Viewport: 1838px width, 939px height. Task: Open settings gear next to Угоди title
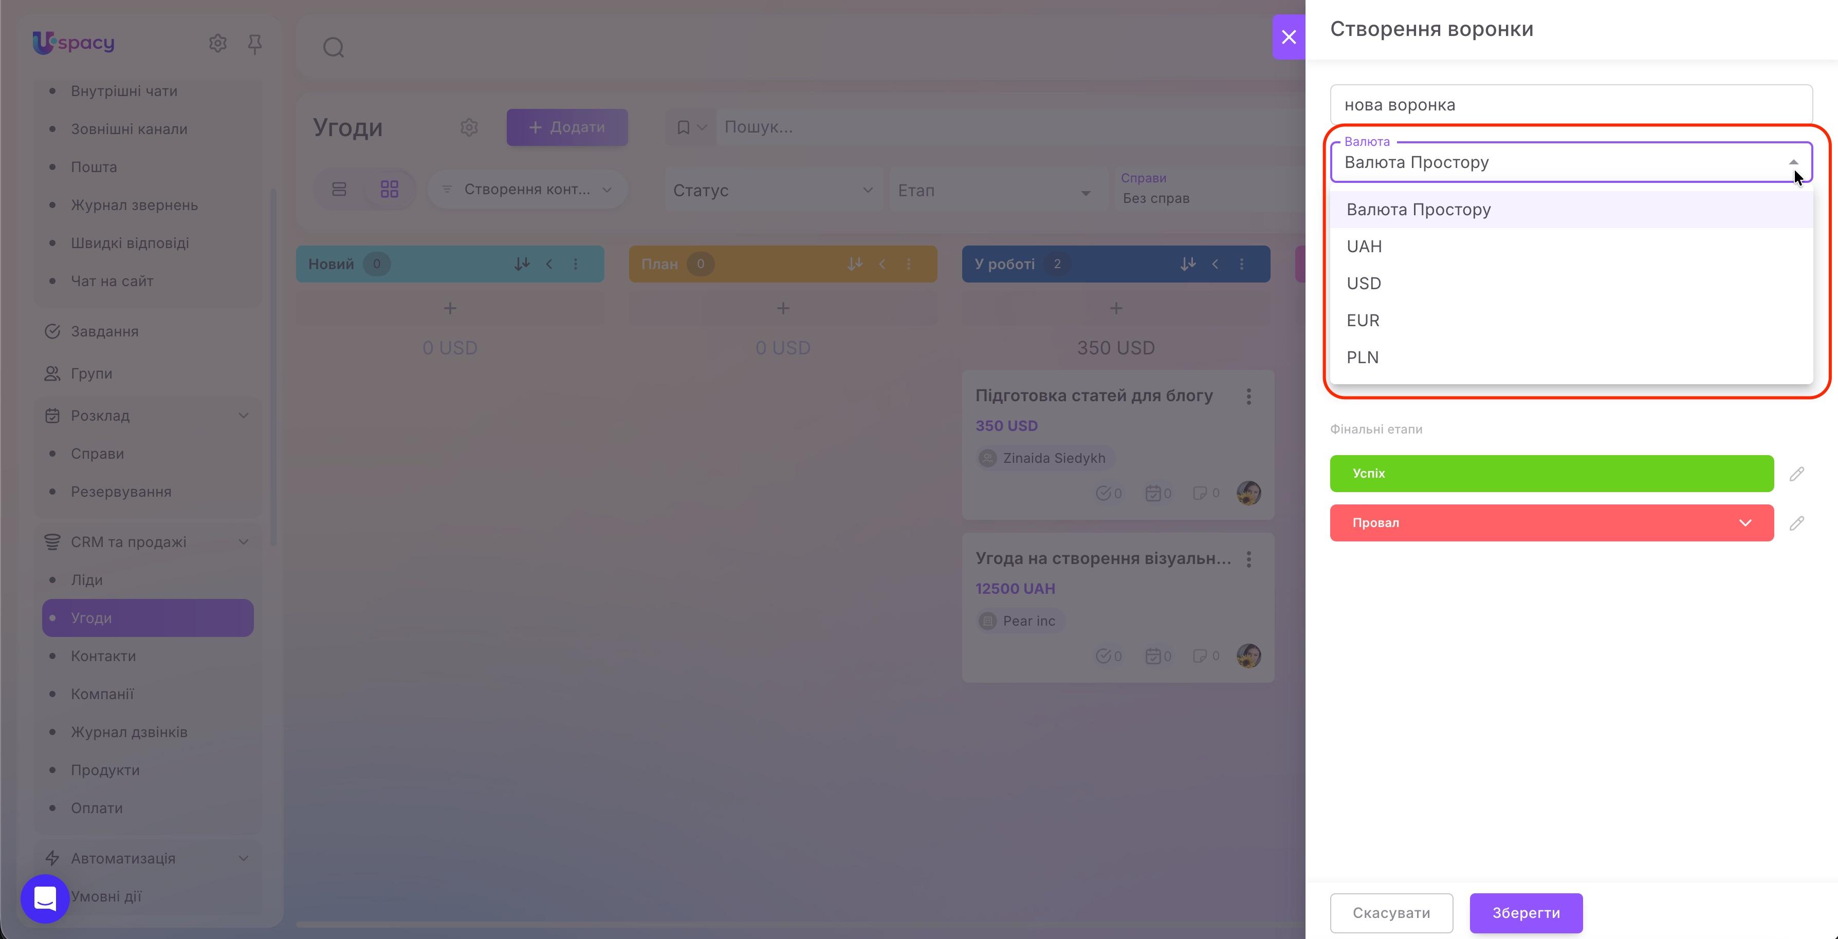tap(469, 127)
